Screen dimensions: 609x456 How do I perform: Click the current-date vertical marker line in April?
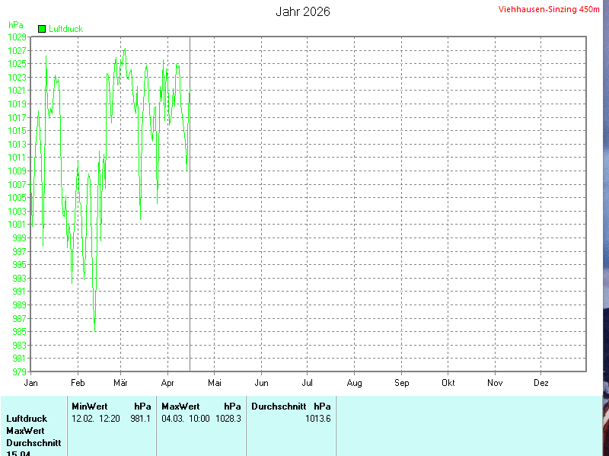tap(190, 228)
